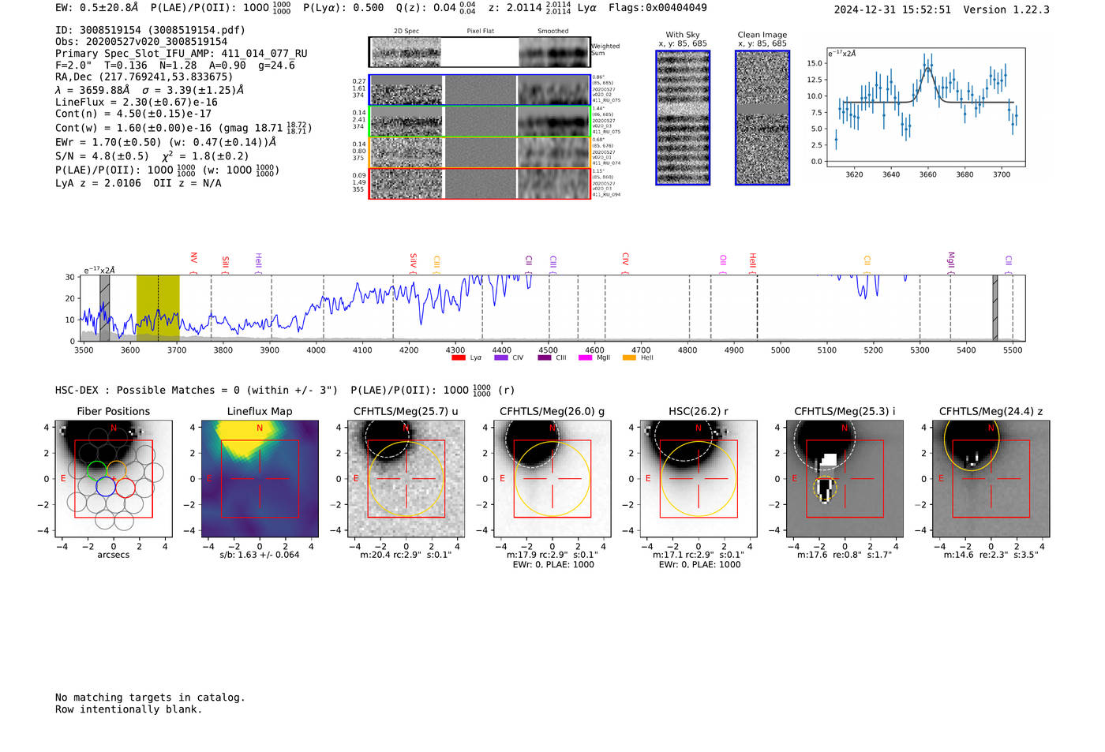Click the 2024-12-31 15:52:51 timestamp
Image resolution: width=1105 pixels, height=752 pixels.
coord(893,9)
